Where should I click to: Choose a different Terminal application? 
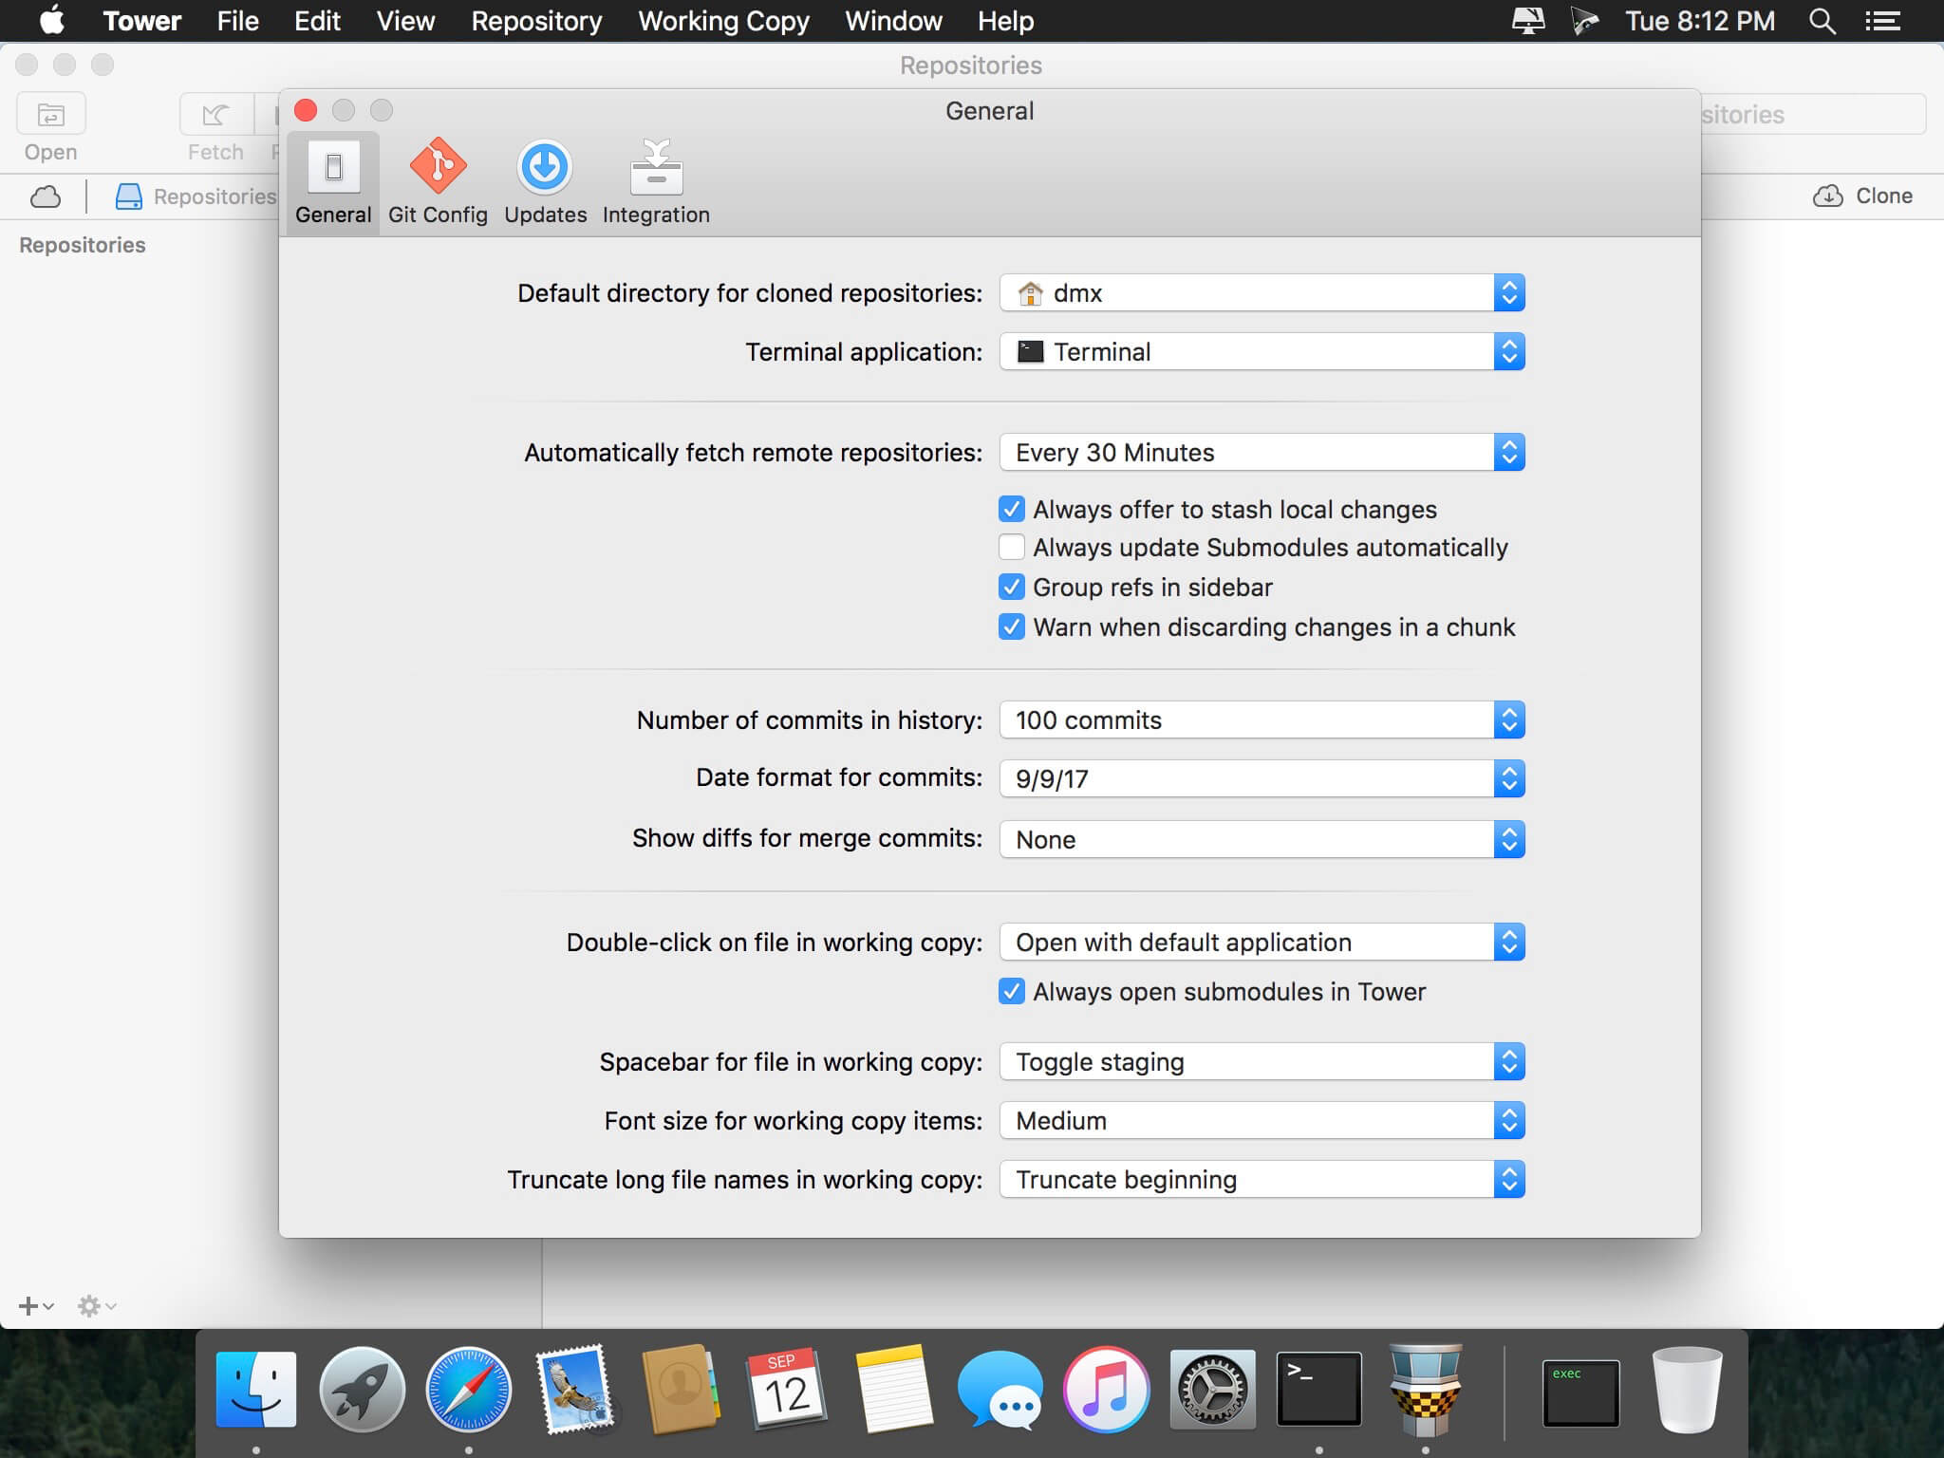pos(1262,352)
